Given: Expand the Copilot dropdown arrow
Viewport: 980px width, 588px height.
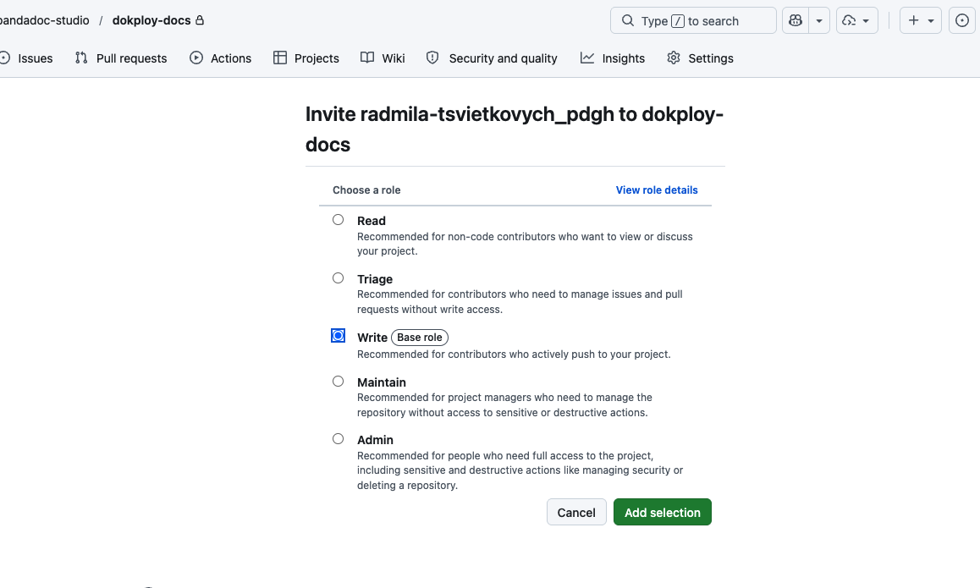Looking at the screenshot, I should click(818, 20).
